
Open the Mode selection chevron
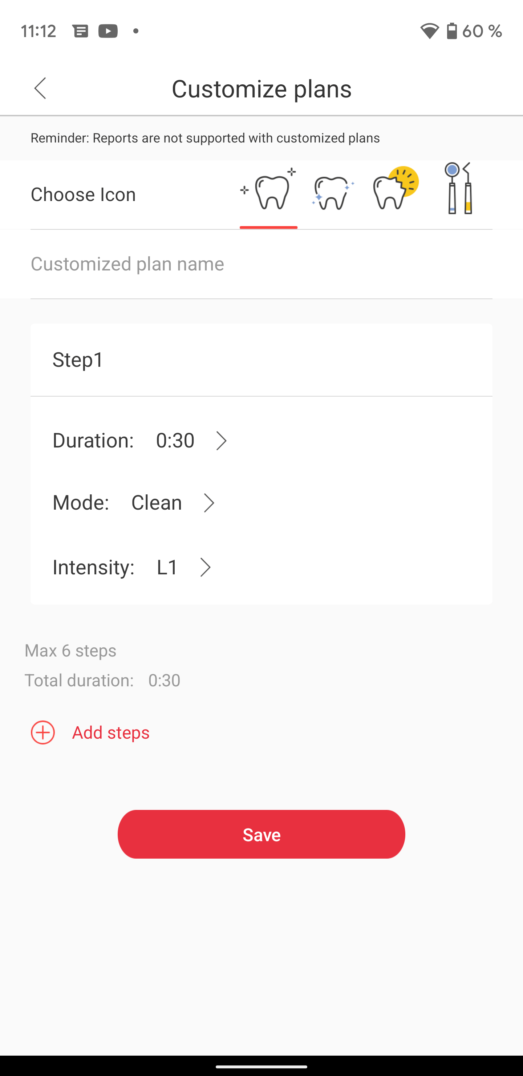pyautogui.click(x=209, y=503)
